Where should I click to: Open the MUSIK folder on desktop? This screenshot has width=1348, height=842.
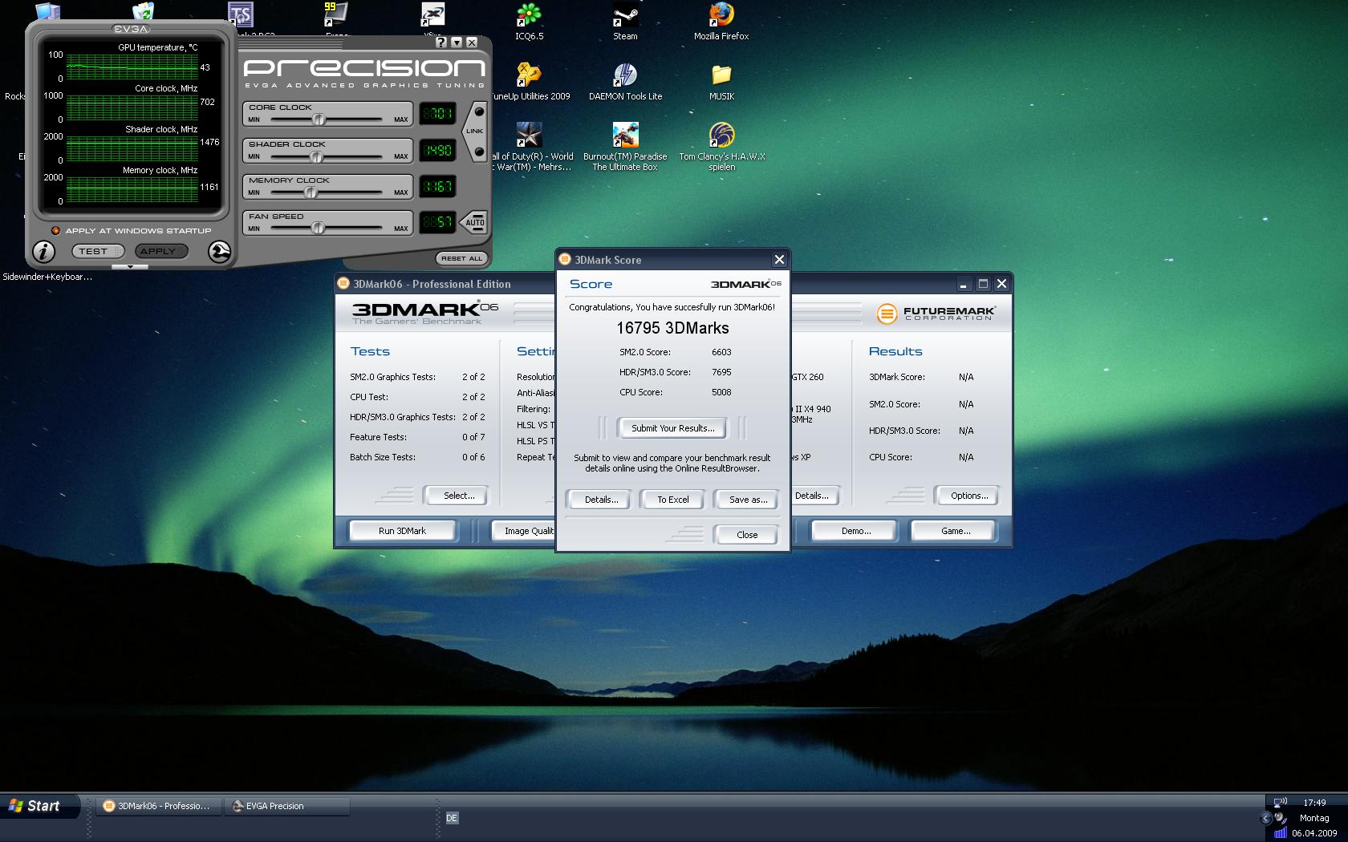(x=721, y=82)
